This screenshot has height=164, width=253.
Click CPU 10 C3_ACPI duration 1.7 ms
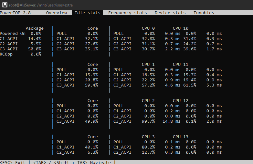tap(214, 49)
